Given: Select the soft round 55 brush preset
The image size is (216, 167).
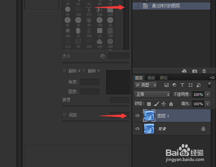Looking at the screenshot, I should pyautogui.click(x=68, y=11).
